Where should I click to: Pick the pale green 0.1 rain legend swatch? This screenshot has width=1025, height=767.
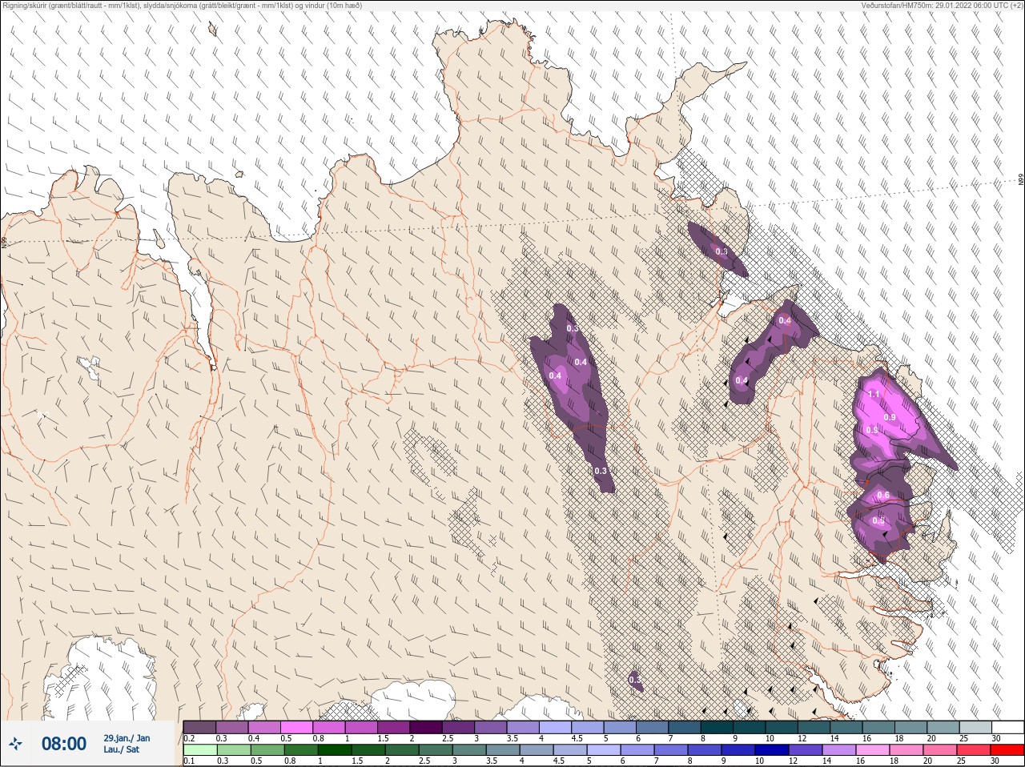[200, 750]
